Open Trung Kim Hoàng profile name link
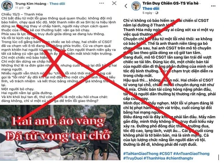Screen dimensions: 224x164 click(x=31, y=4)
